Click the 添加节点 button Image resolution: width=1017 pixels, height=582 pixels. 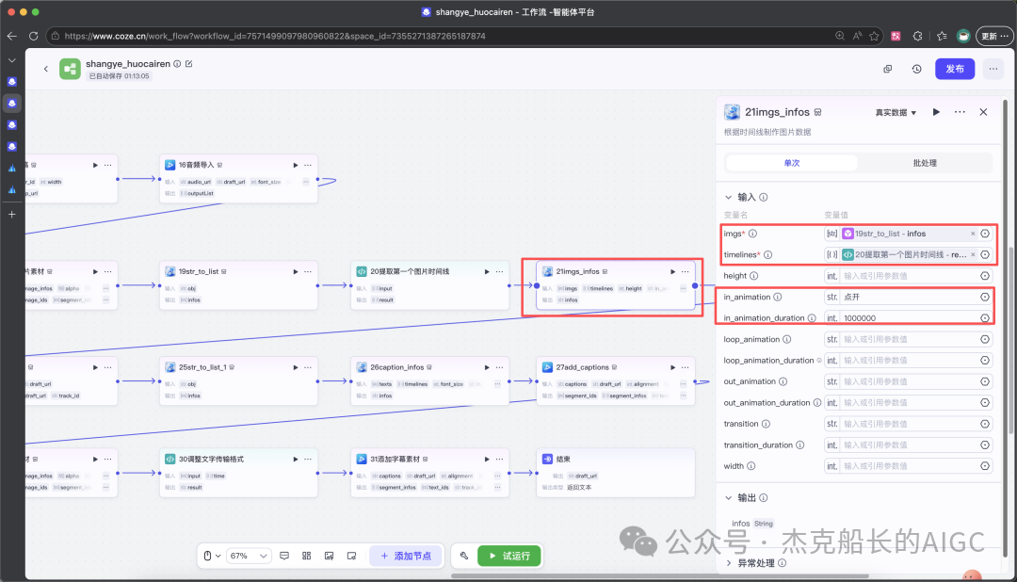pos(406,556)
